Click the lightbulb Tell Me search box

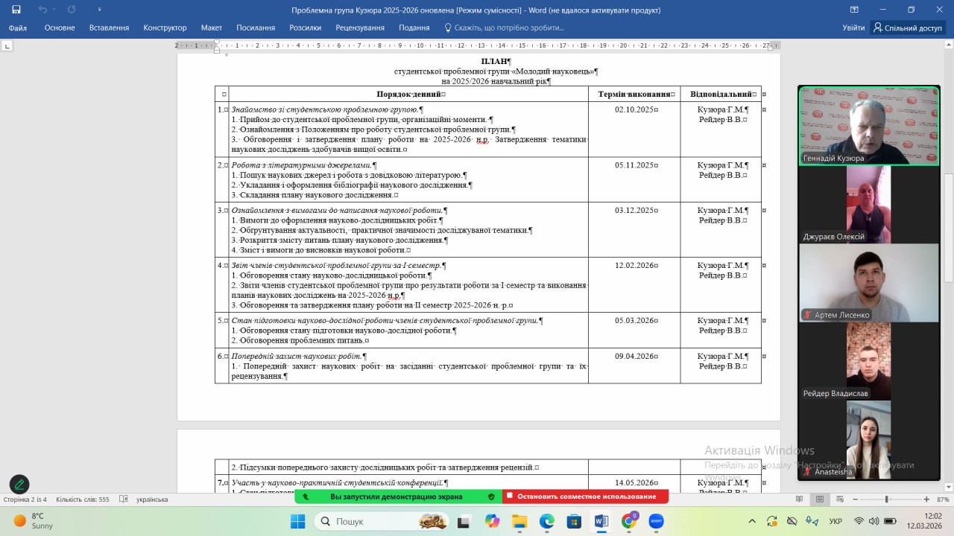tap(504, 28)
